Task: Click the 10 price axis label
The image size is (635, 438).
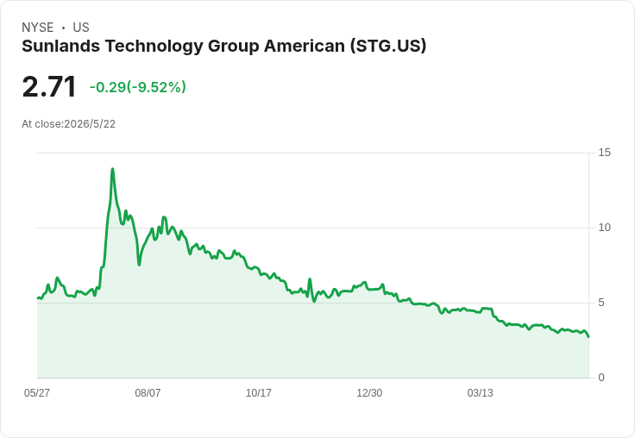Action: pyautogui.click(x=604, y=228)
